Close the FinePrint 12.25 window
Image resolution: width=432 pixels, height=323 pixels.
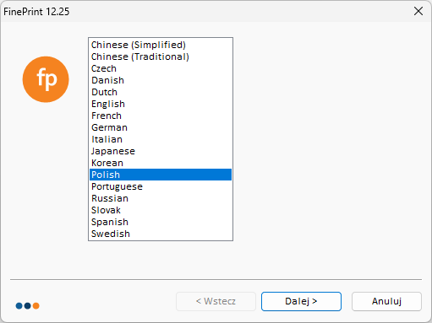418,11
